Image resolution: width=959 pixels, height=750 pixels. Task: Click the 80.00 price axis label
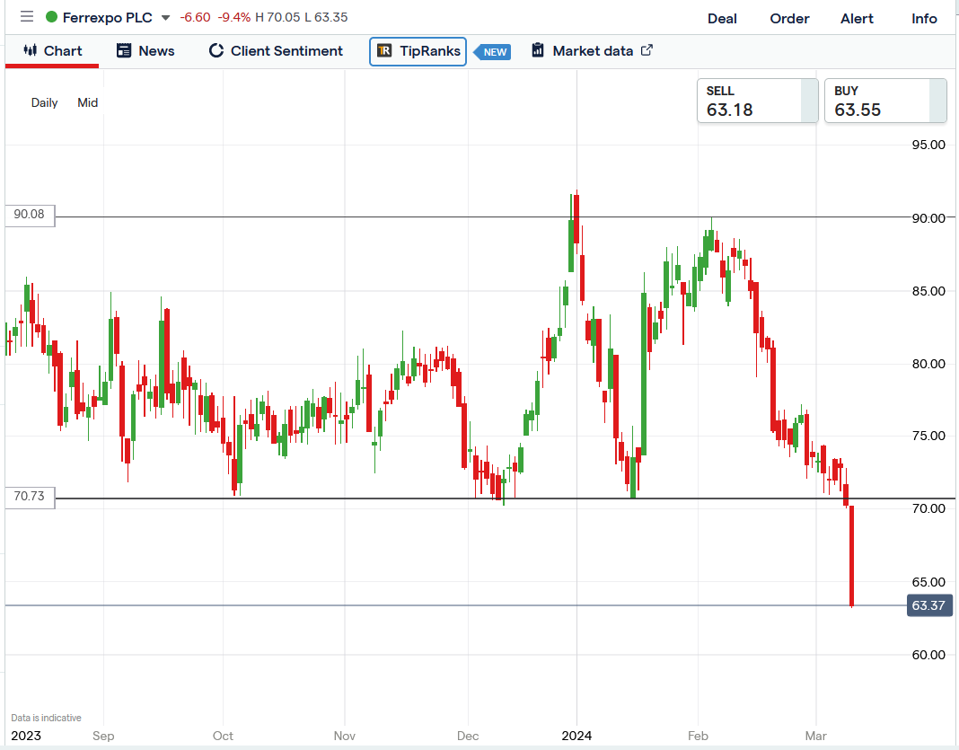pos(928,364)
